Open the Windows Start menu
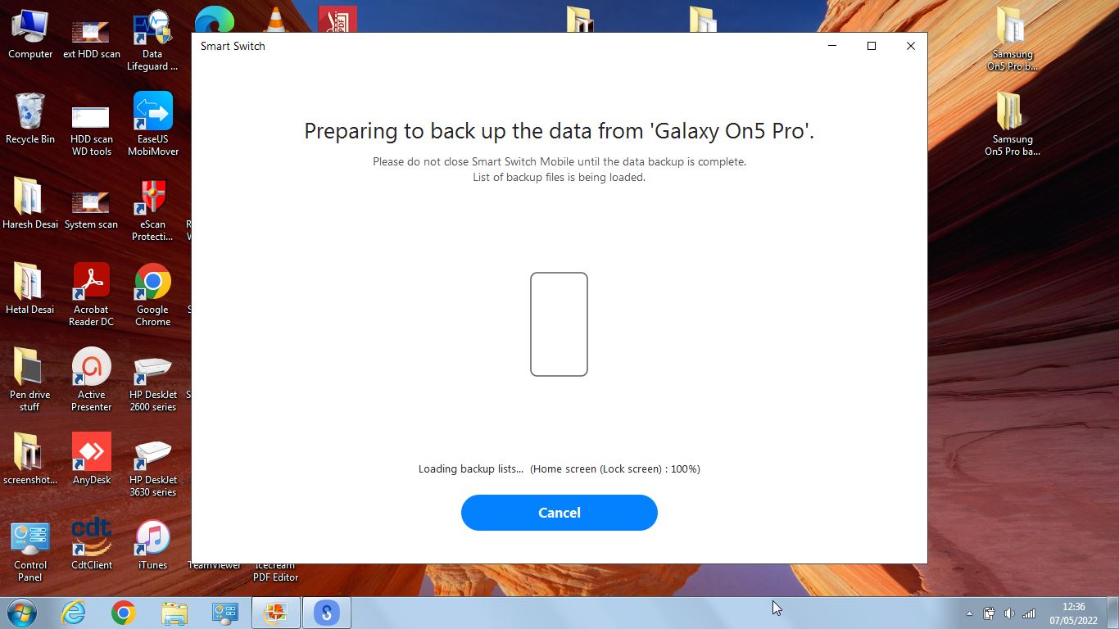 [x=22, y=613]
